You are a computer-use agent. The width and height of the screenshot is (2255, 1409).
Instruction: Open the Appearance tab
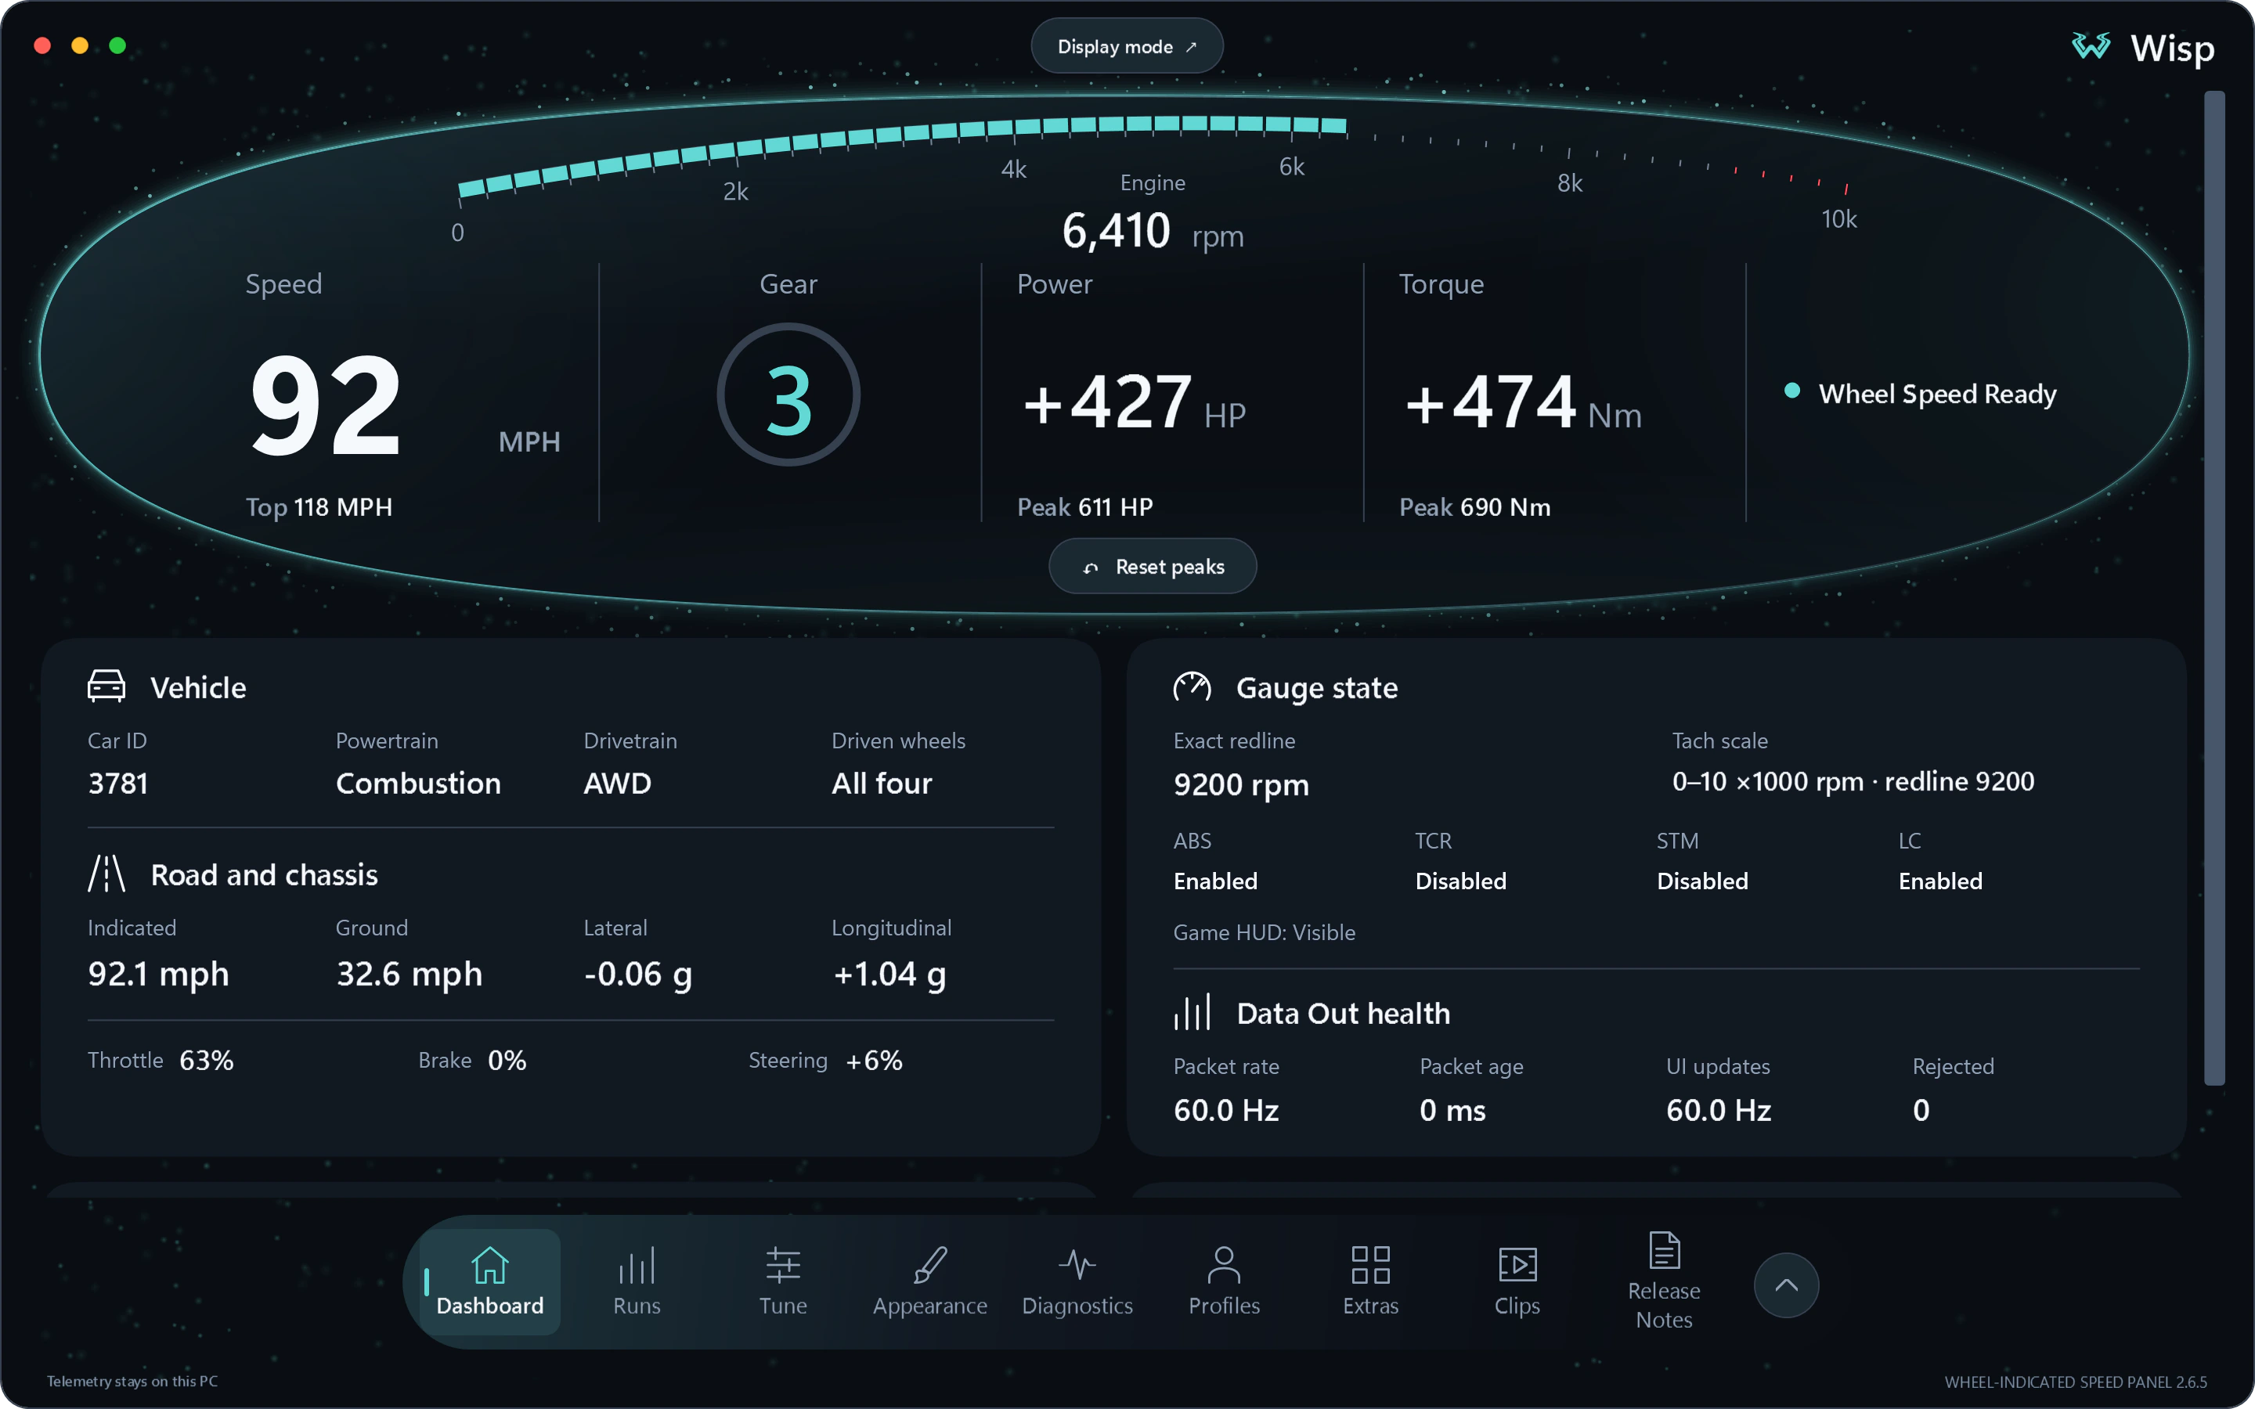(x=930, y=1281)
